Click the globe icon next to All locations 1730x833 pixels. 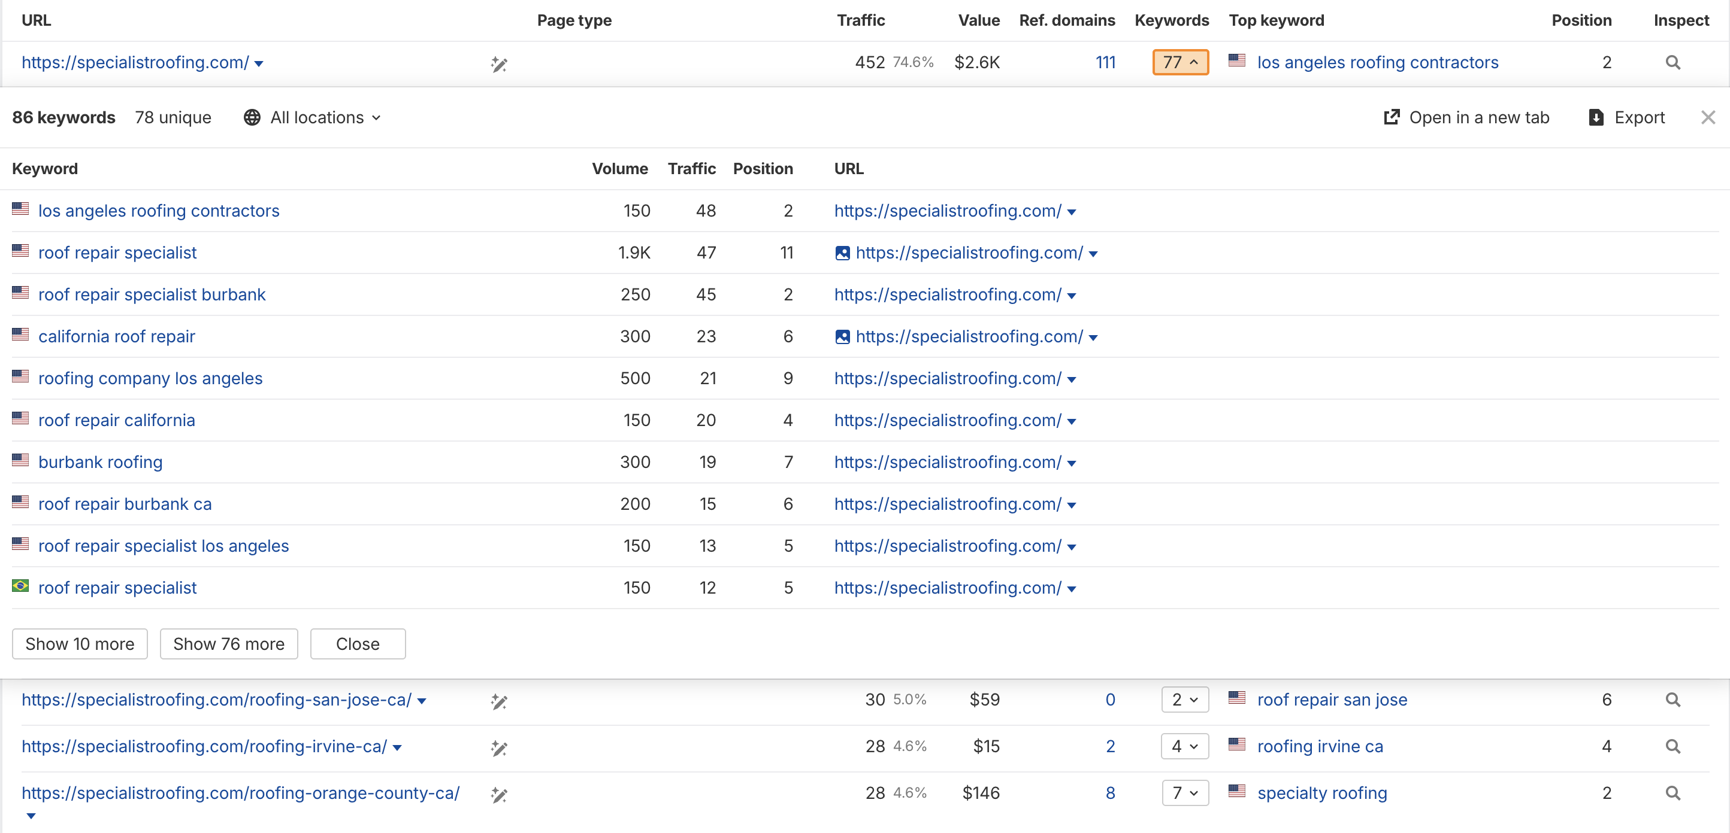(x=252, y=117)
